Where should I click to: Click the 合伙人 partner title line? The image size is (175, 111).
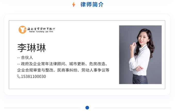(x=25, y=58)
